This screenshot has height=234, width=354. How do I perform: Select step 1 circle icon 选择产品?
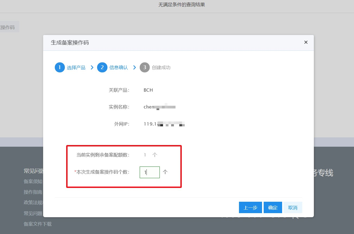60,68
